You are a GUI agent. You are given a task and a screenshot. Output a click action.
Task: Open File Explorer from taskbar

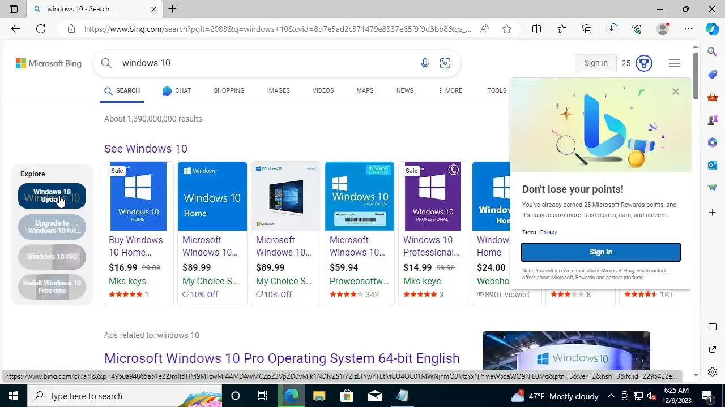pyautogui.click(x=319, y=396)
